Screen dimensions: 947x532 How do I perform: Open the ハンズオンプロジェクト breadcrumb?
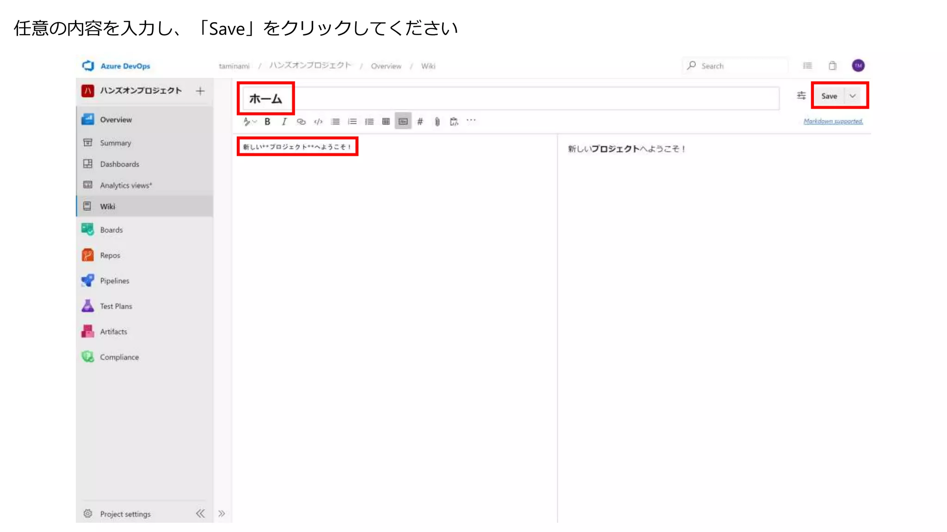(310, 66)
